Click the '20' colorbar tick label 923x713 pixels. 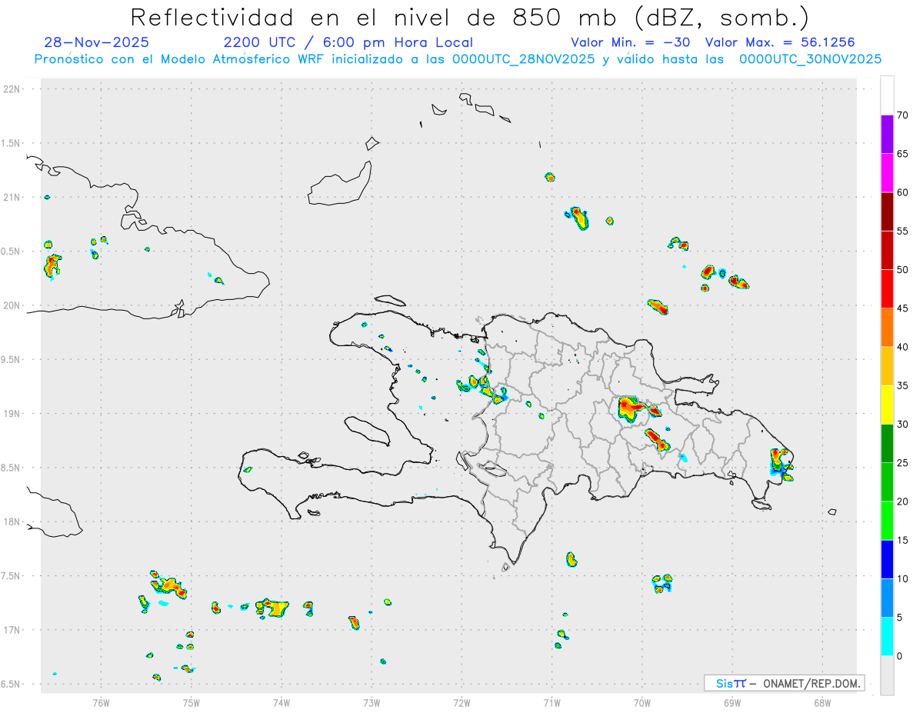pyautogui.click(x=903, y=501)
